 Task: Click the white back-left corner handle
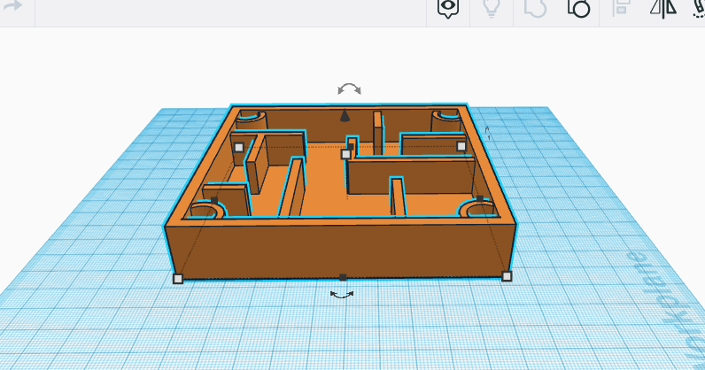tap(239, 147)
